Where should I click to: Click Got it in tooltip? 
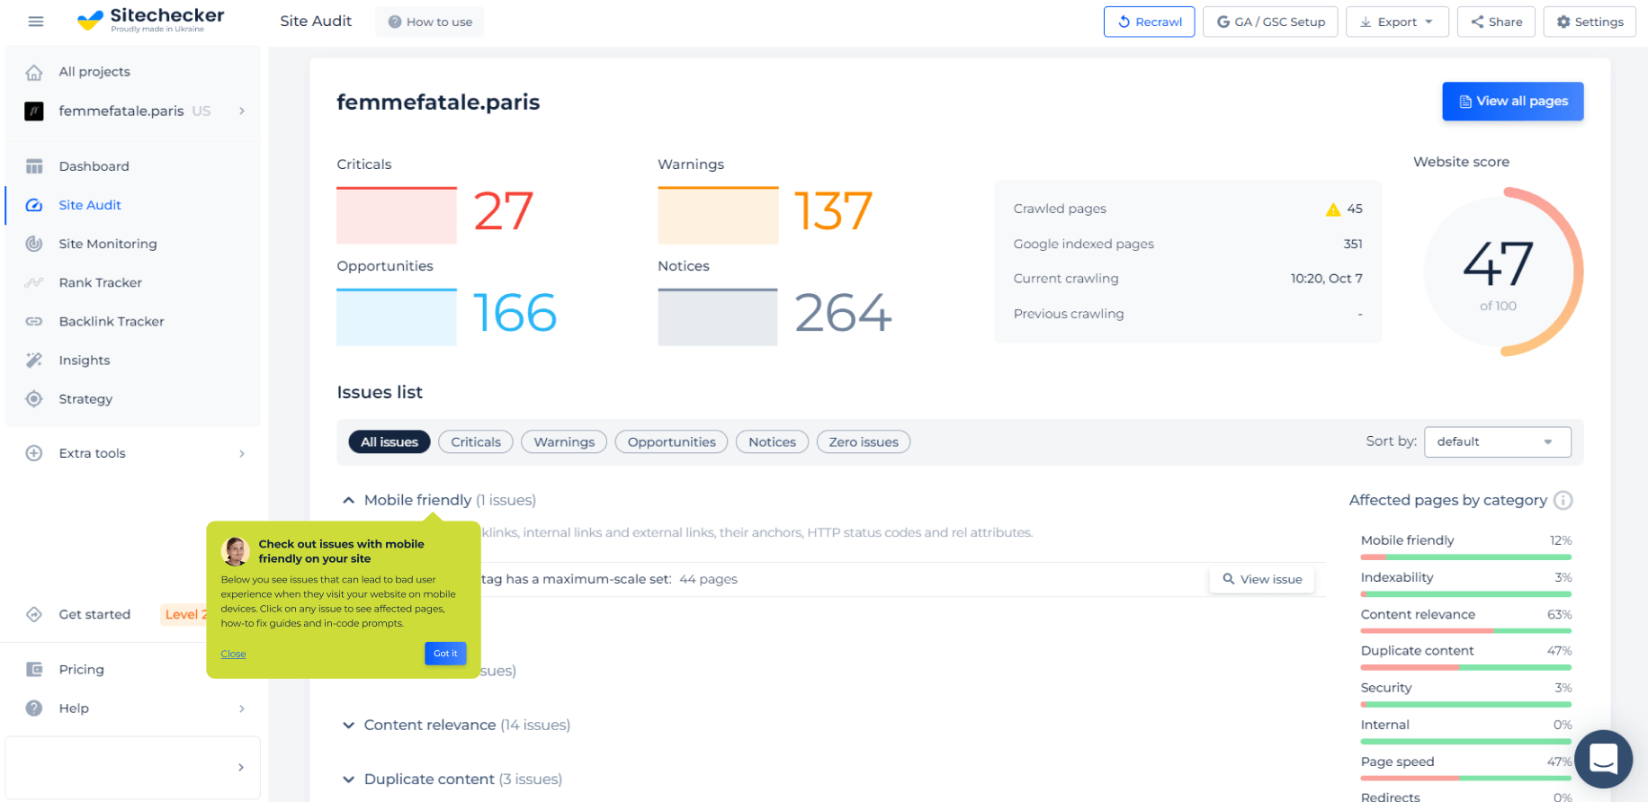(445, 654)
